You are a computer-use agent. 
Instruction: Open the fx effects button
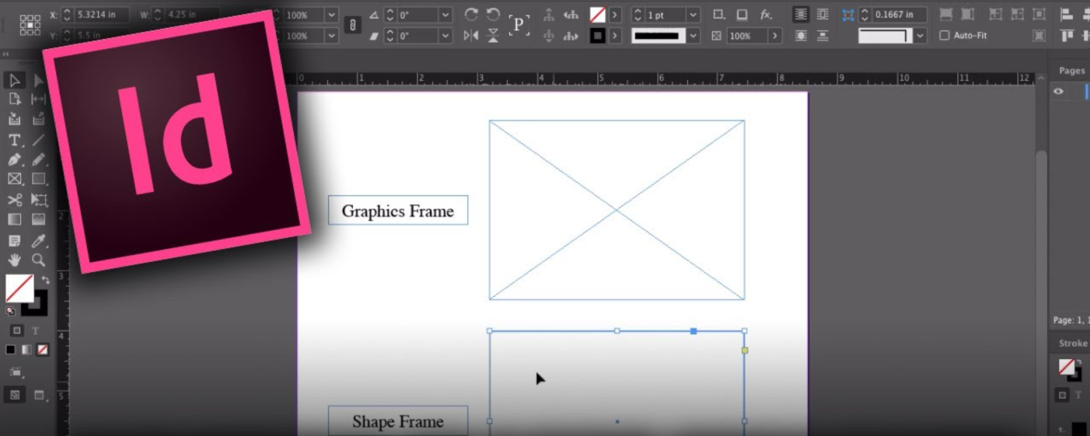click(x=766, y=14)
